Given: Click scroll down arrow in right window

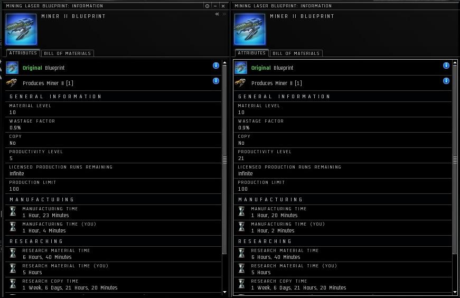Looking at the screenshot, I should tap(455, 292).
